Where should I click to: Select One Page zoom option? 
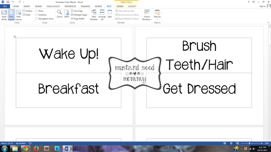[x=77, y=11]
